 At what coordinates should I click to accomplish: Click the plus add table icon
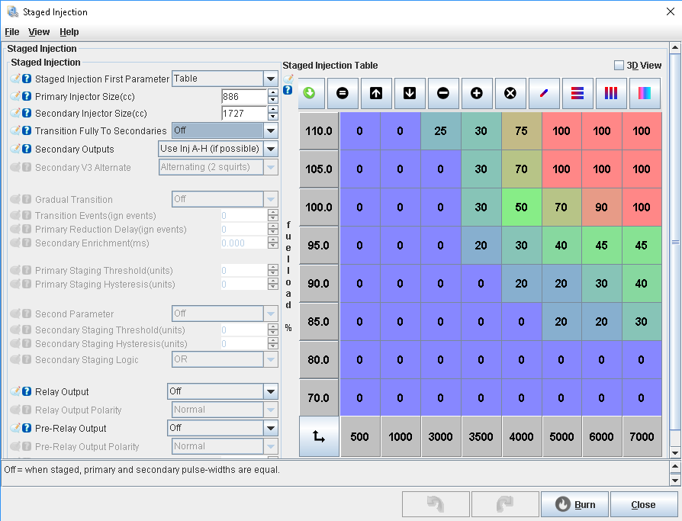coord(477,93)
